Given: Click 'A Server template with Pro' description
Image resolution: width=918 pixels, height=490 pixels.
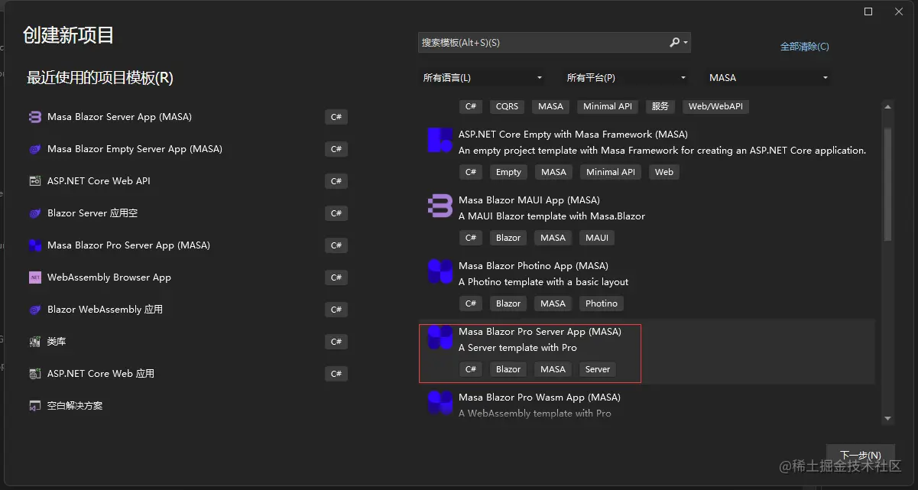Looking at the screenshot, I should tap(517, 348).
